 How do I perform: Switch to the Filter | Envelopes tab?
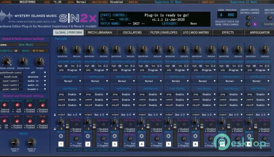pos(164,33)
